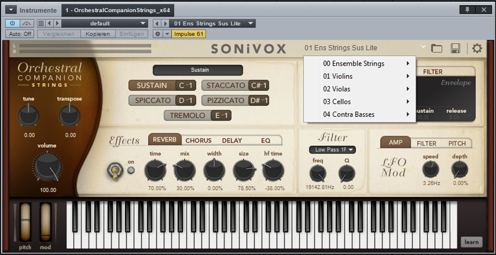
Task: Step to previous program before 01 Ens Strings
Action: click(157, 23)
